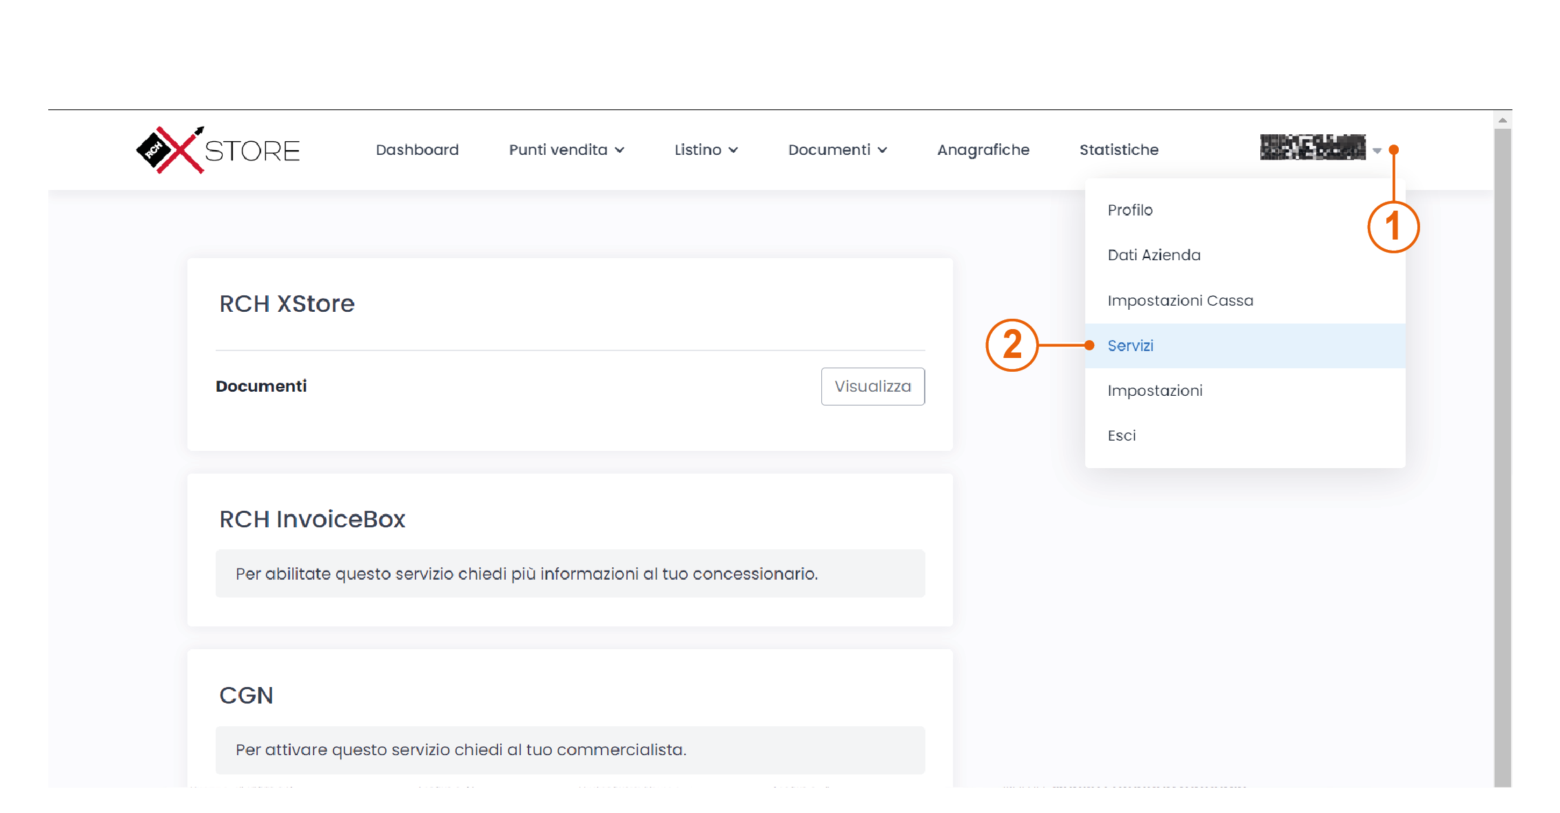Screen dimensions: 1560x813
Task: Click the RCH XStore logo
Action: coord(217,149)
